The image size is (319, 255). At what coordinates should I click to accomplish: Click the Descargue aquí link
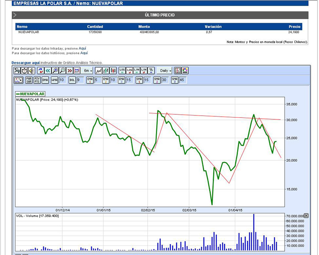(x=26, y=63)
